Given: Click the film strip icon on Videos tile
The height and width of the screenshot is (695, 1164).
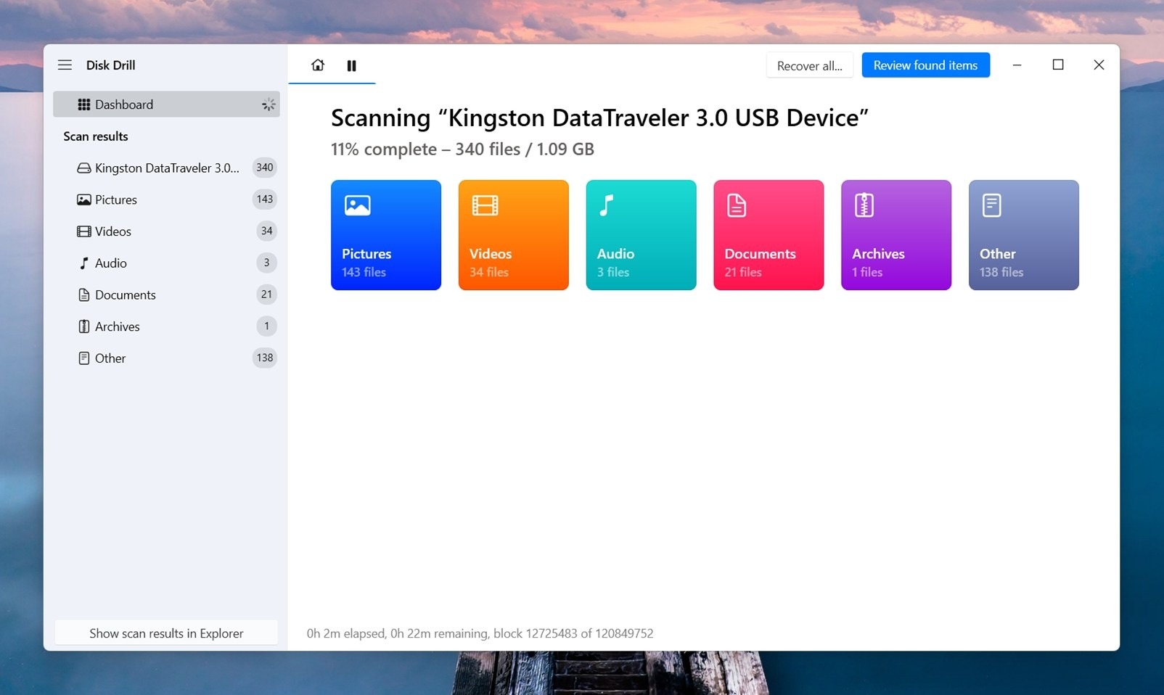Looking at the screenshot, I should 485,205.
